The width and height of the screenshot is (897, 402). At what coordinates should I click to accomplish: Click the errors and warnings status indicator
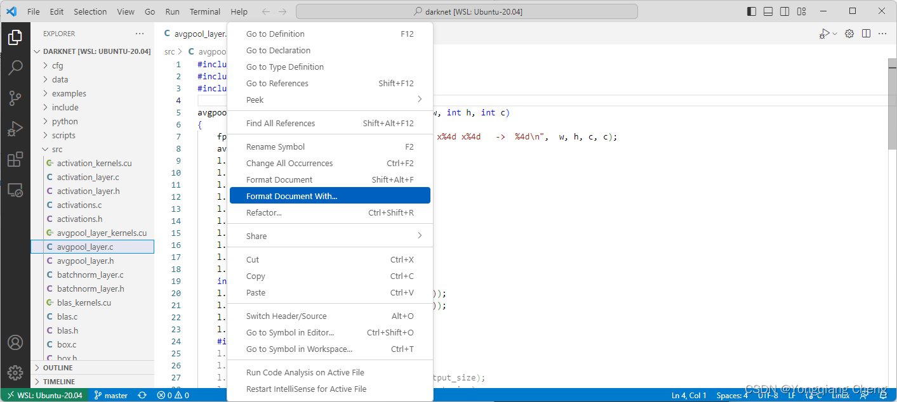[173, 395]
